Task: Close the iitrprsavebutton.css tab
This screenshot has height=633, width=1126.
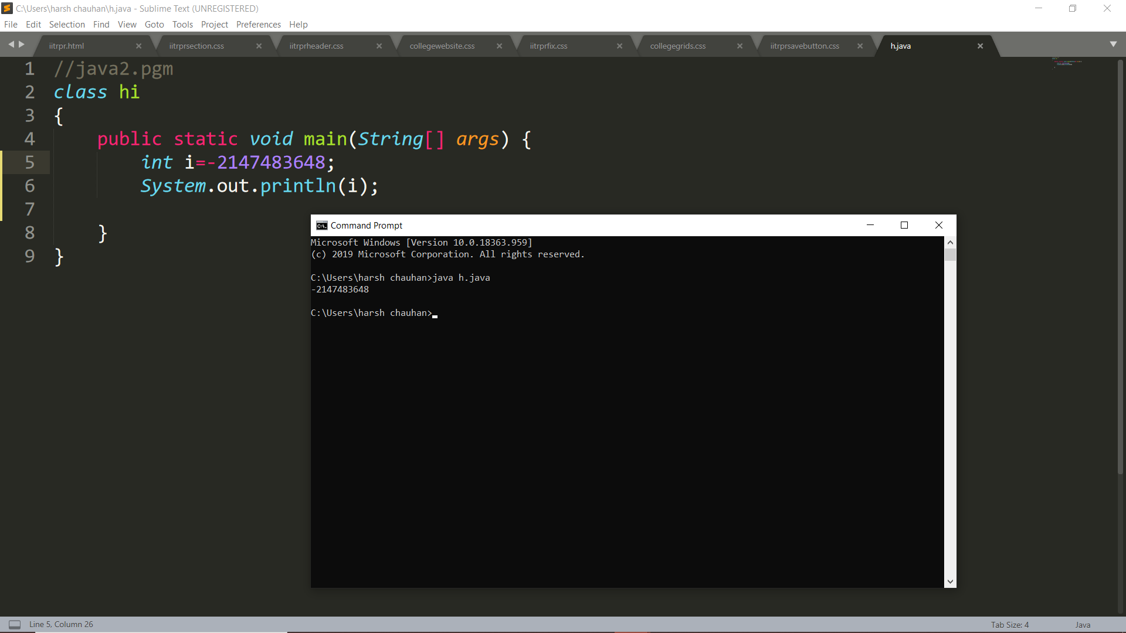Action: click(860, 46)
